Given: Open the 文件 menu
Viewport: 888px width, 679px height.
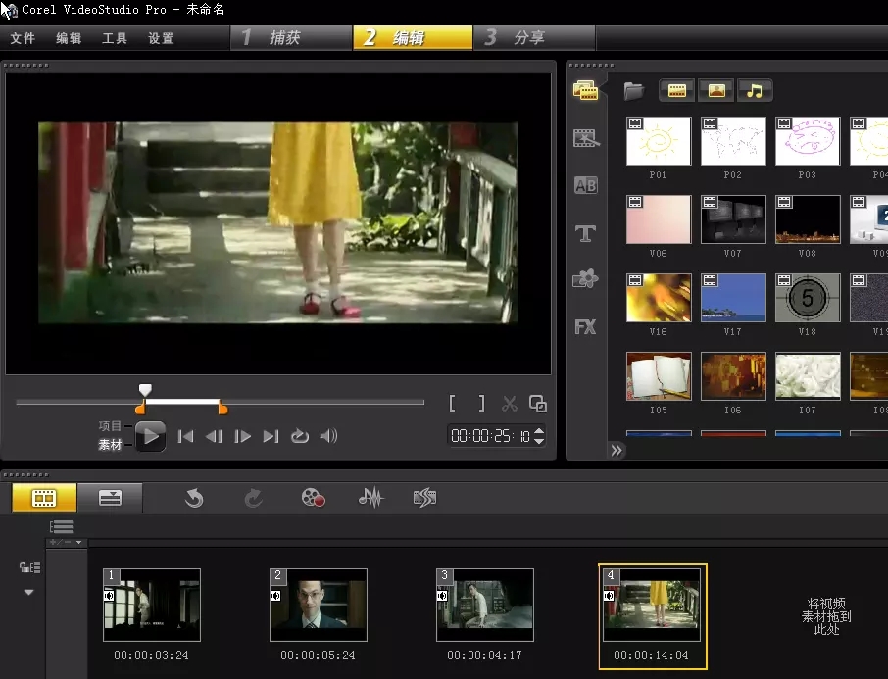Looking at the screenshot, I should [23, 38].
